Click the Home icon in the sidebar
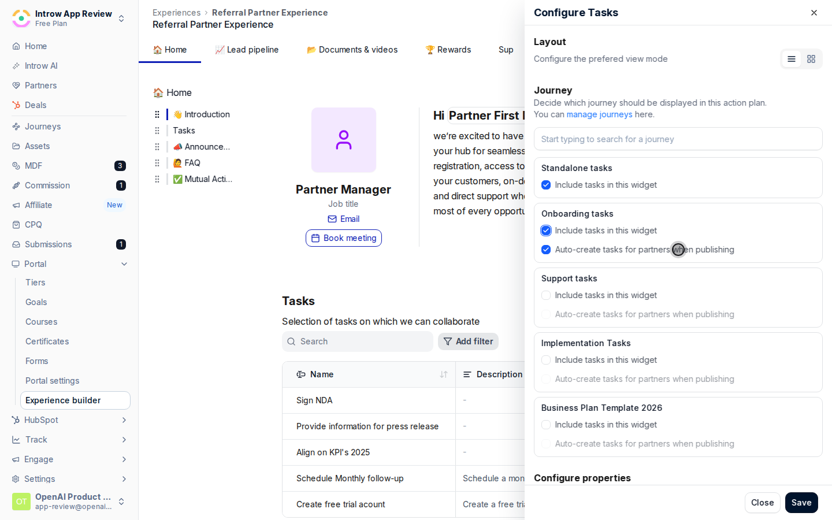The image size is (832, 520). click(16, 46)
